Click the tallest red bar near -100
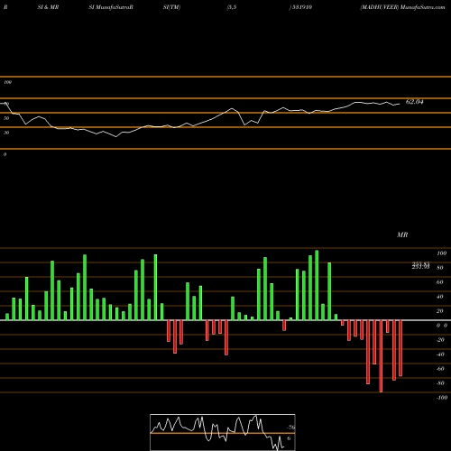 point(381,356)
